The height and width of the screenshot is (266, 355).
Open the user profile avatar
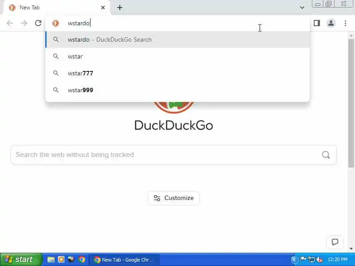(x=331, y=23)
